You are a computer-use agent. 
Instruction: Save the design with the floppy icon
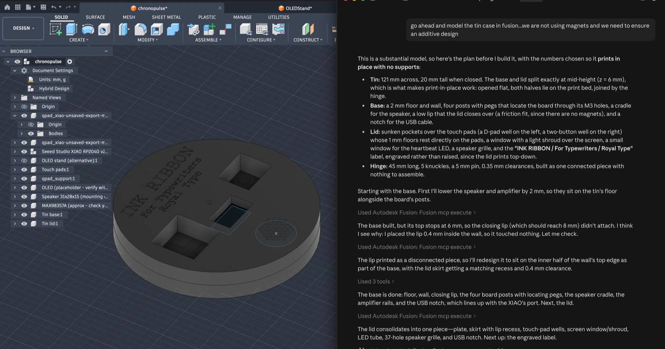43,8
